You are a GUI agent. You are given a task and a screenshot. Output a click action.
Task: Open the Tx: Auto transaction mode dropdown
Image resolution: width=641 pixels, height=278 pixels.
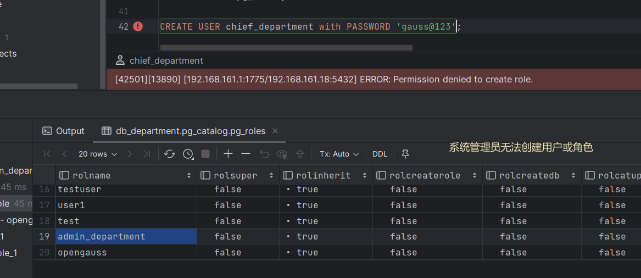coord(339,154)
